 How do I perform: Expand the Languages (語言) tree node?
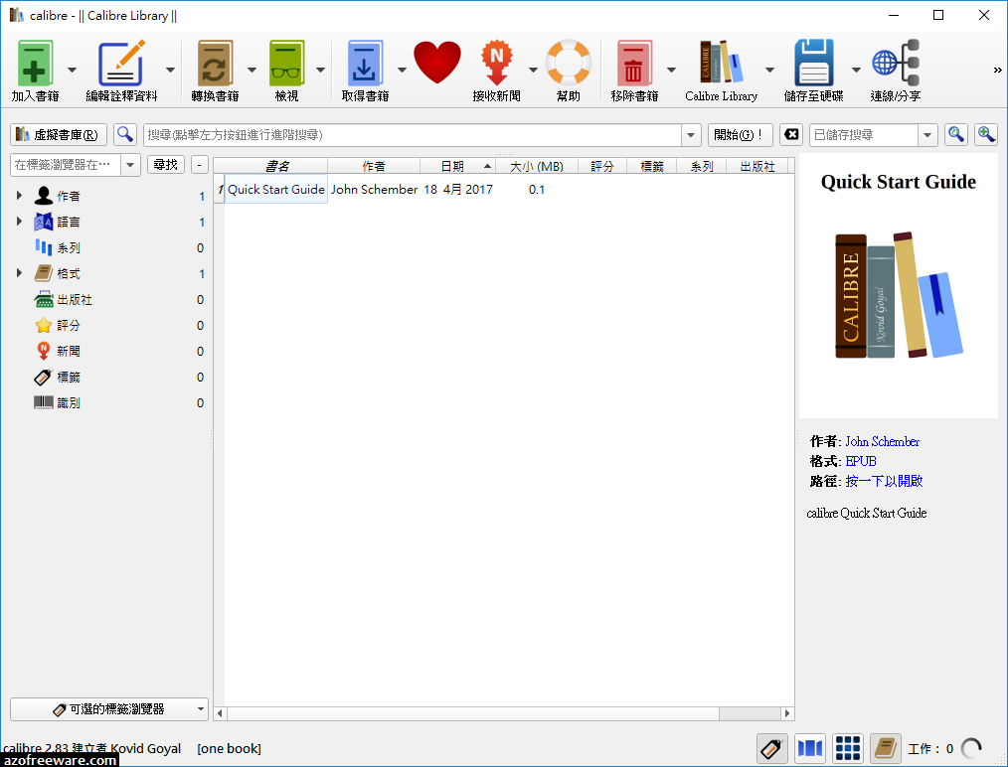[19, 221]
